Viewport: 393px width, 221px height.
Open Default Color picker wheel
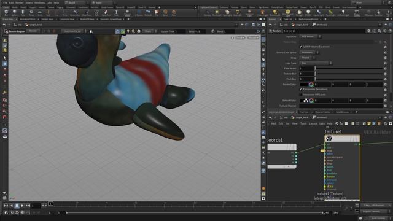point(311,101)
